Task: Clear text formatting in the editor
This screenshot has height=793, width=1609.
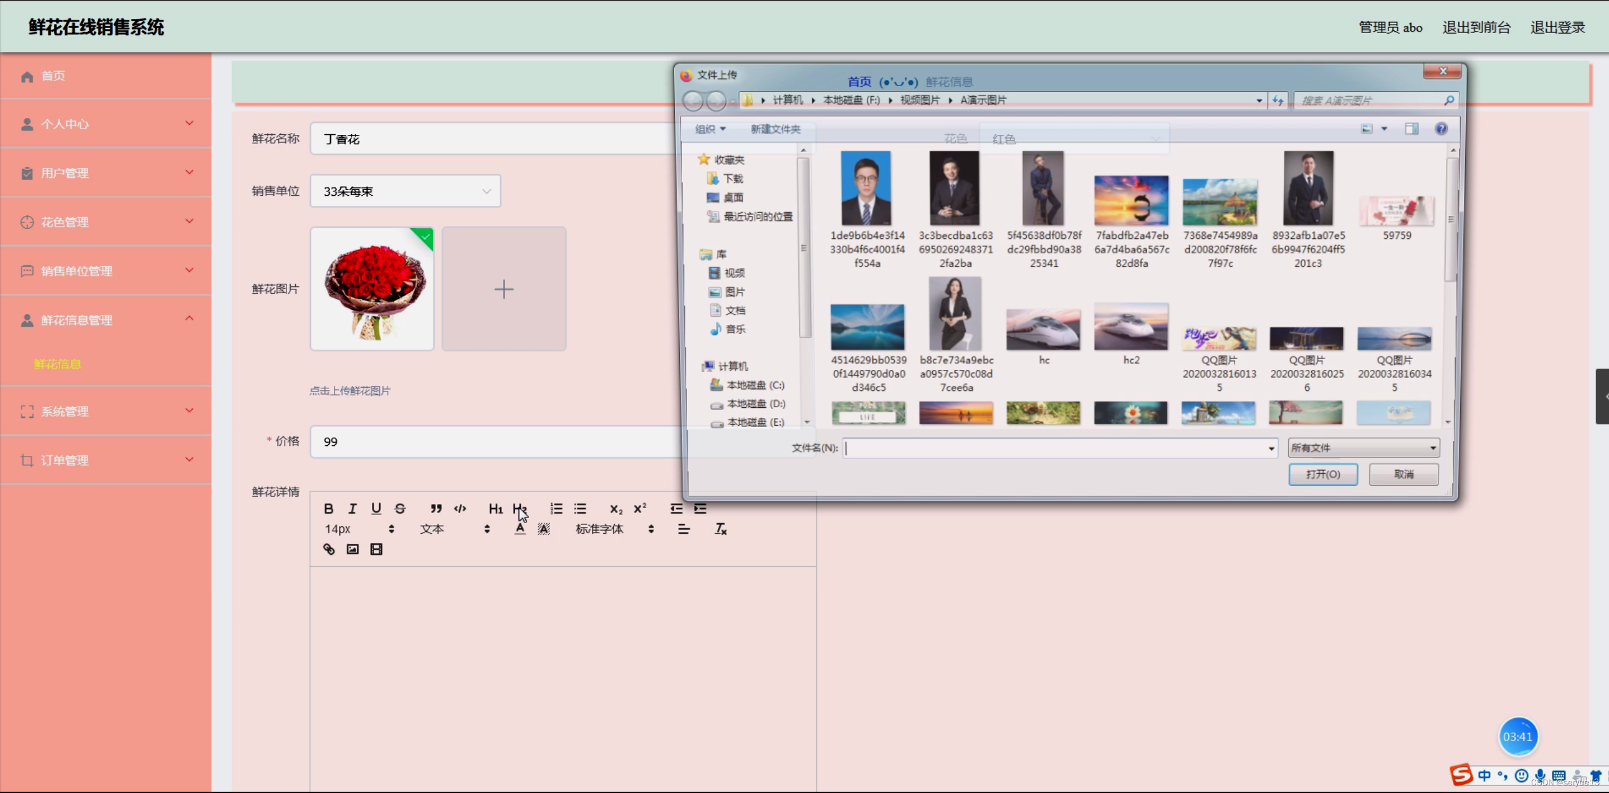Action: (x=721, y=529)
